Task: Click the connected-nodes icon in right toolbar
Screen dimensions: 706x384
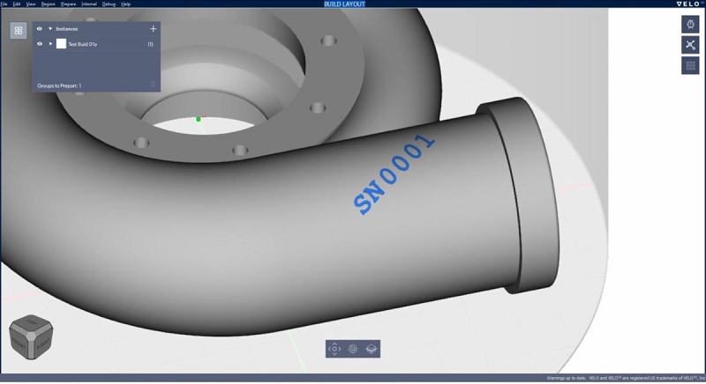Action: pos(690,45)
